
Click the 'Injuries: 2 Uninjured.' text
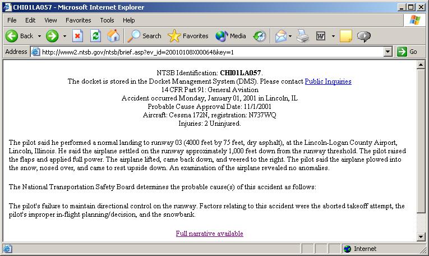tap(210, 124)
